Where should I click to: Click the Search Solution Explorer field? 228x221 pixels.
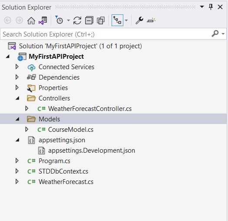[x=106, y=34]
